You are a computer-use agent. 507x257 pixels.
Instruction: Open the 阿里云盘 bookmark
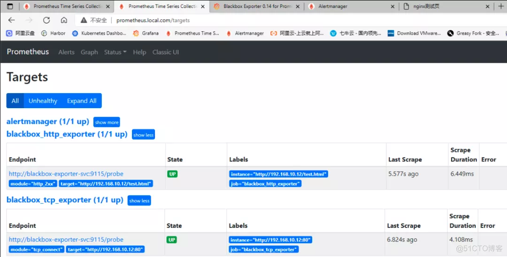click(x=21, y=33)
